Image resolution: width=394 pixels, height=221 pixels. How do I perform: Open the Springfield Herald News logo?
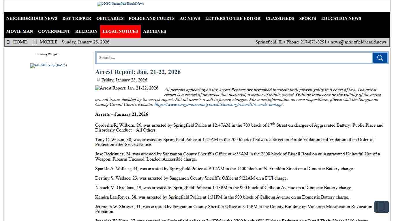tap(120, 4)
